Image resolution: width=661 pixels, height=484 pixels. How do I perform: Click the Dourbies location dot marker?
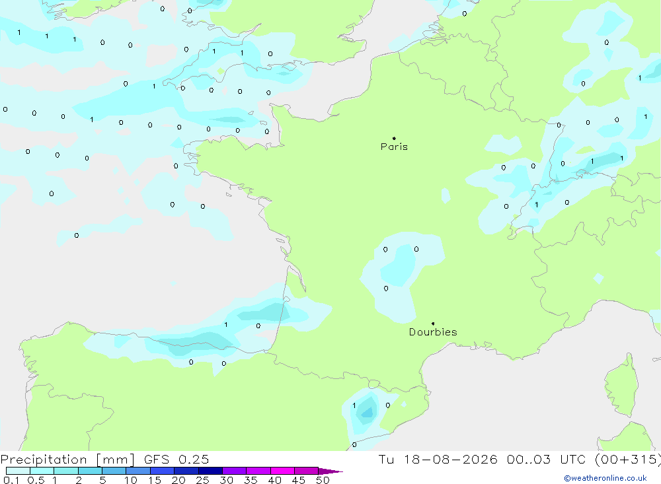(x=433, y=324)
